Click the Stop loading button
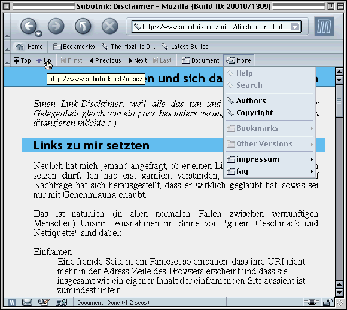 coord(109,26)
